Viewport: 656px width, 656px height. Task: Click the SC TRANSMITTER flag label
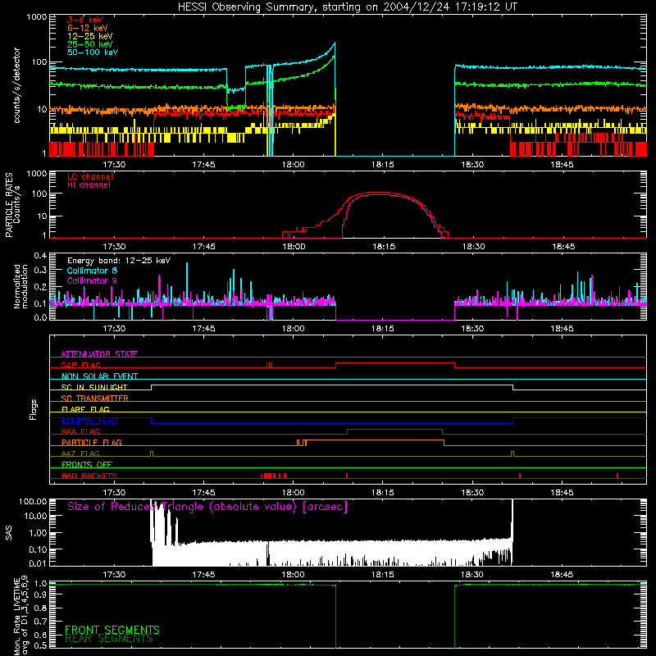tap(95, 399)
